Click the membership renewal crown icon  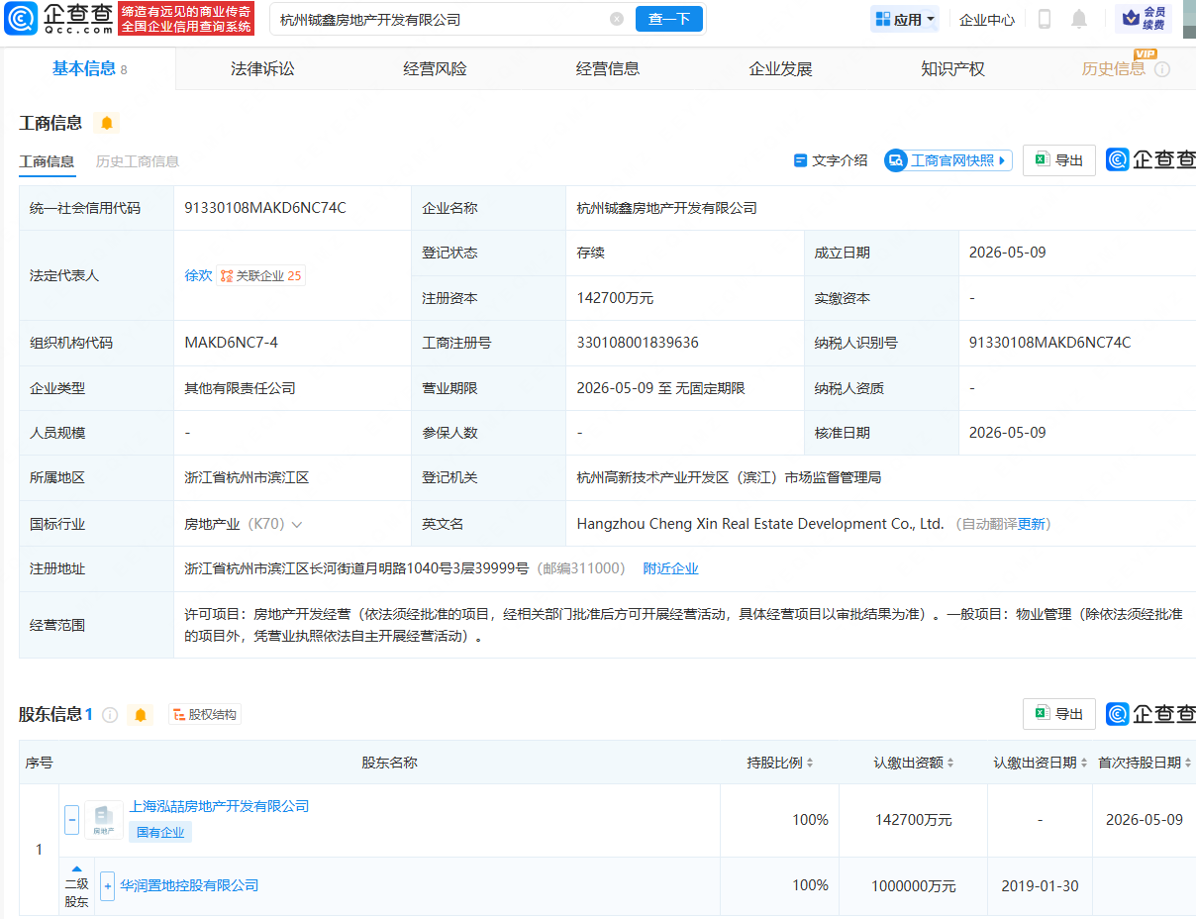(1130, 18)
